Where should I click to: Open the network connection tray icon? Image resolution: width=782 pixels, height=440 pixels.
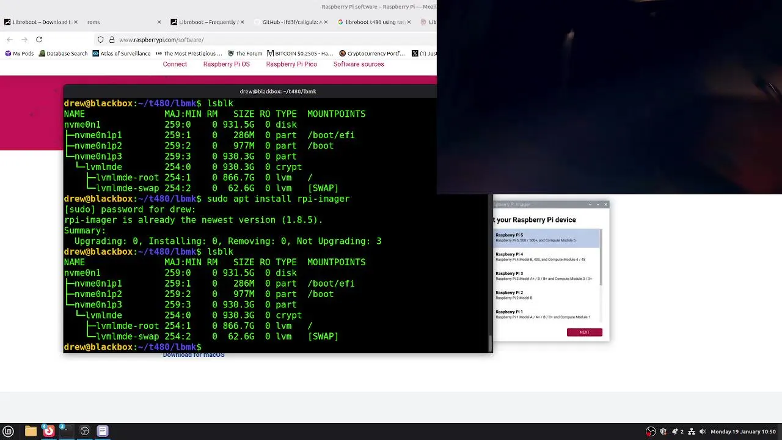point(692,431)
